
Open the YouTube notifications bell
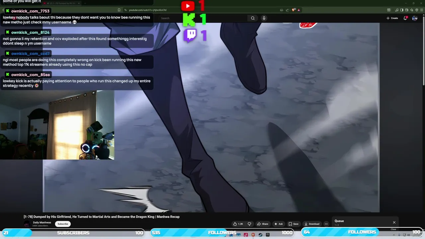[405, 18]
